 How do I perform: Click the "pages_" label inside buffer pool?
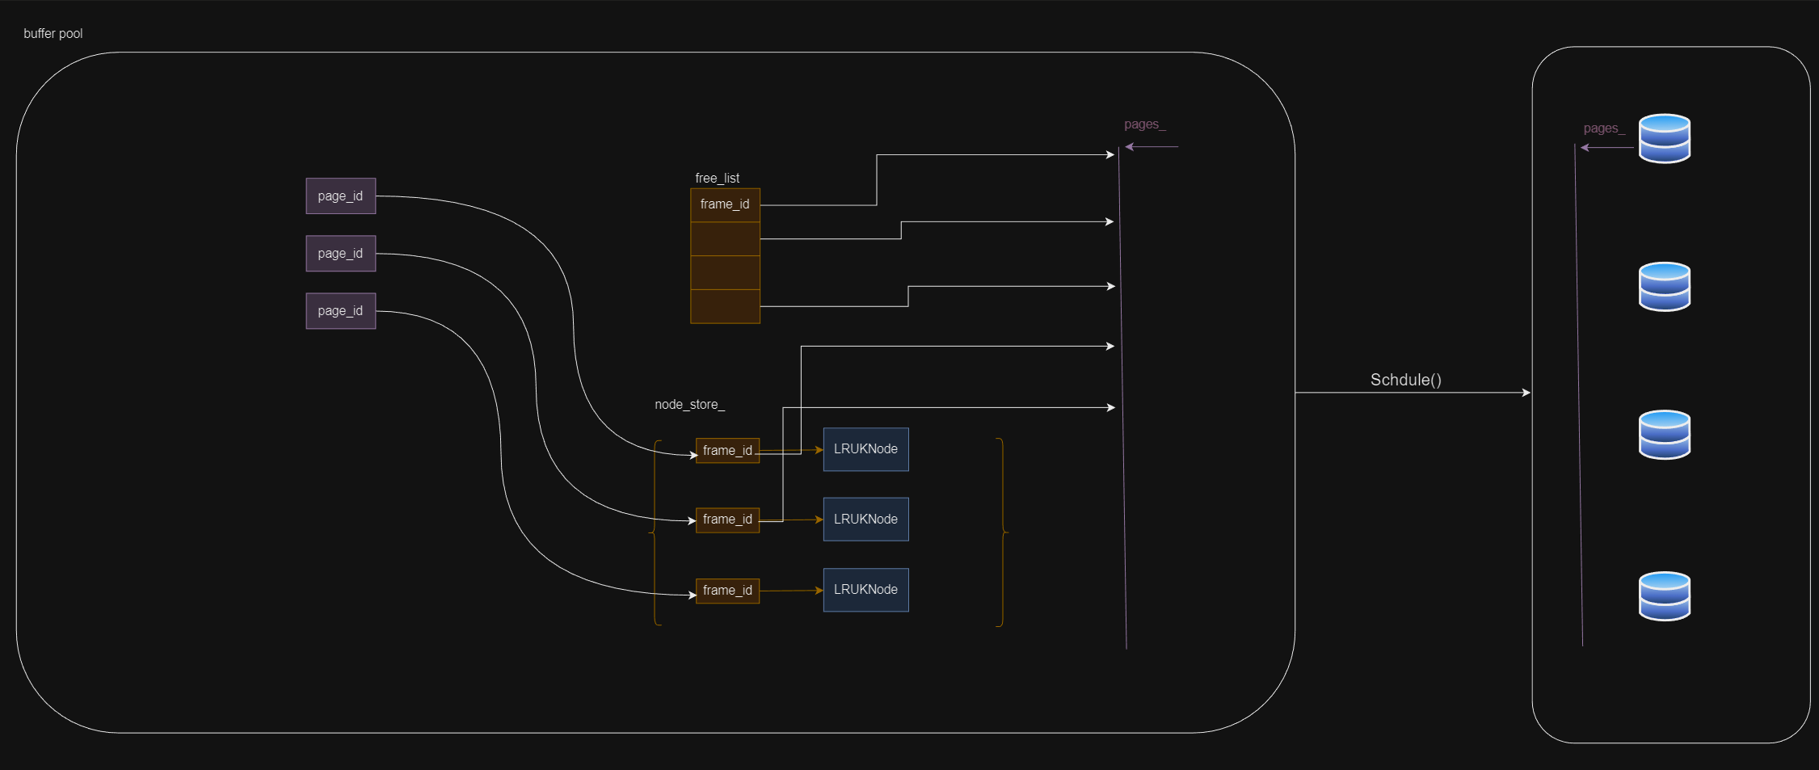[1145, 124]
